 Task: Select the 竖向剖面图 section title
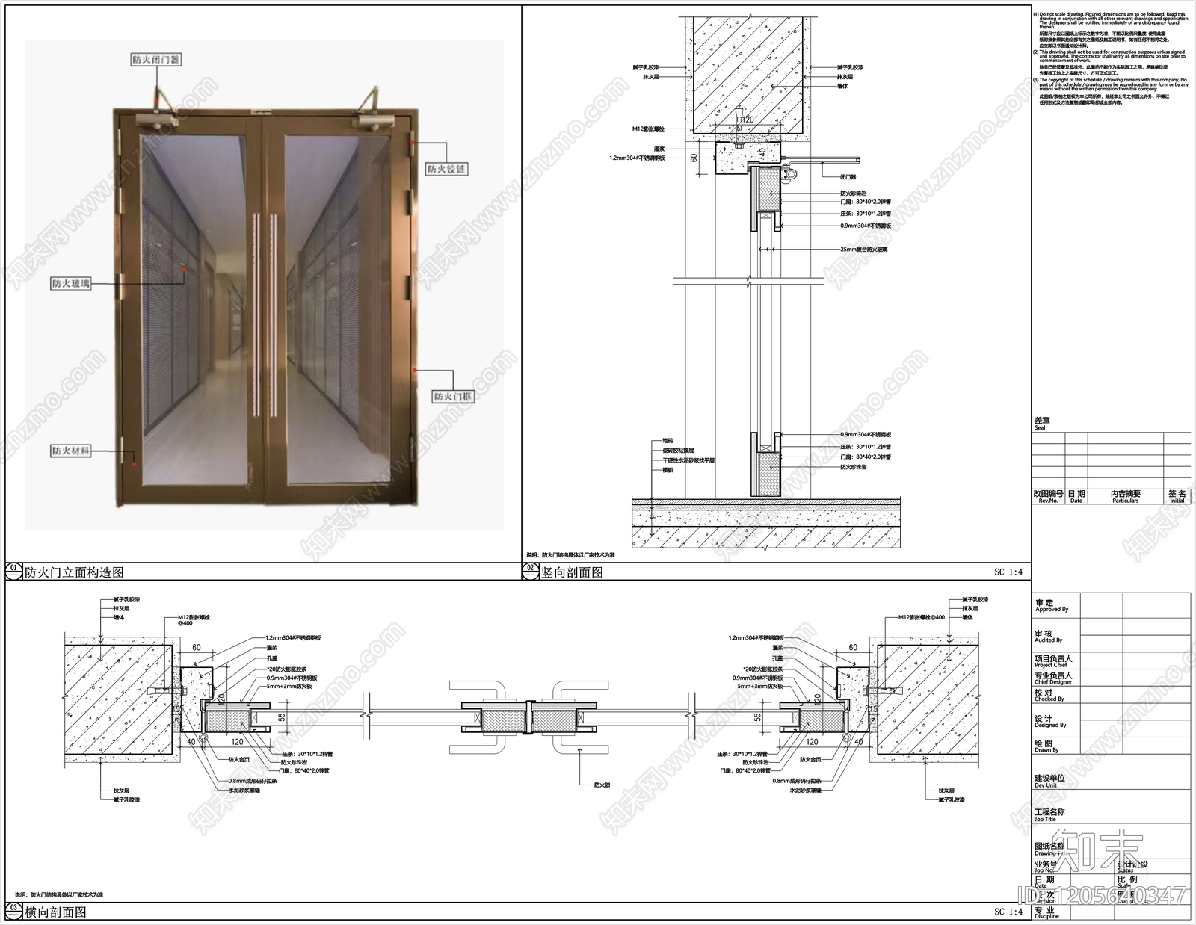coord(572,573)
